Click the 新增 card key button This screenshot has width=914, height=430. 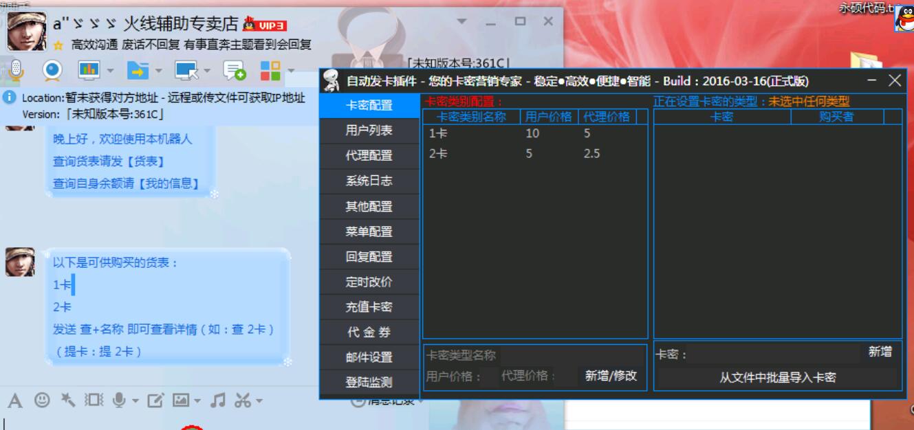(880, 352)
